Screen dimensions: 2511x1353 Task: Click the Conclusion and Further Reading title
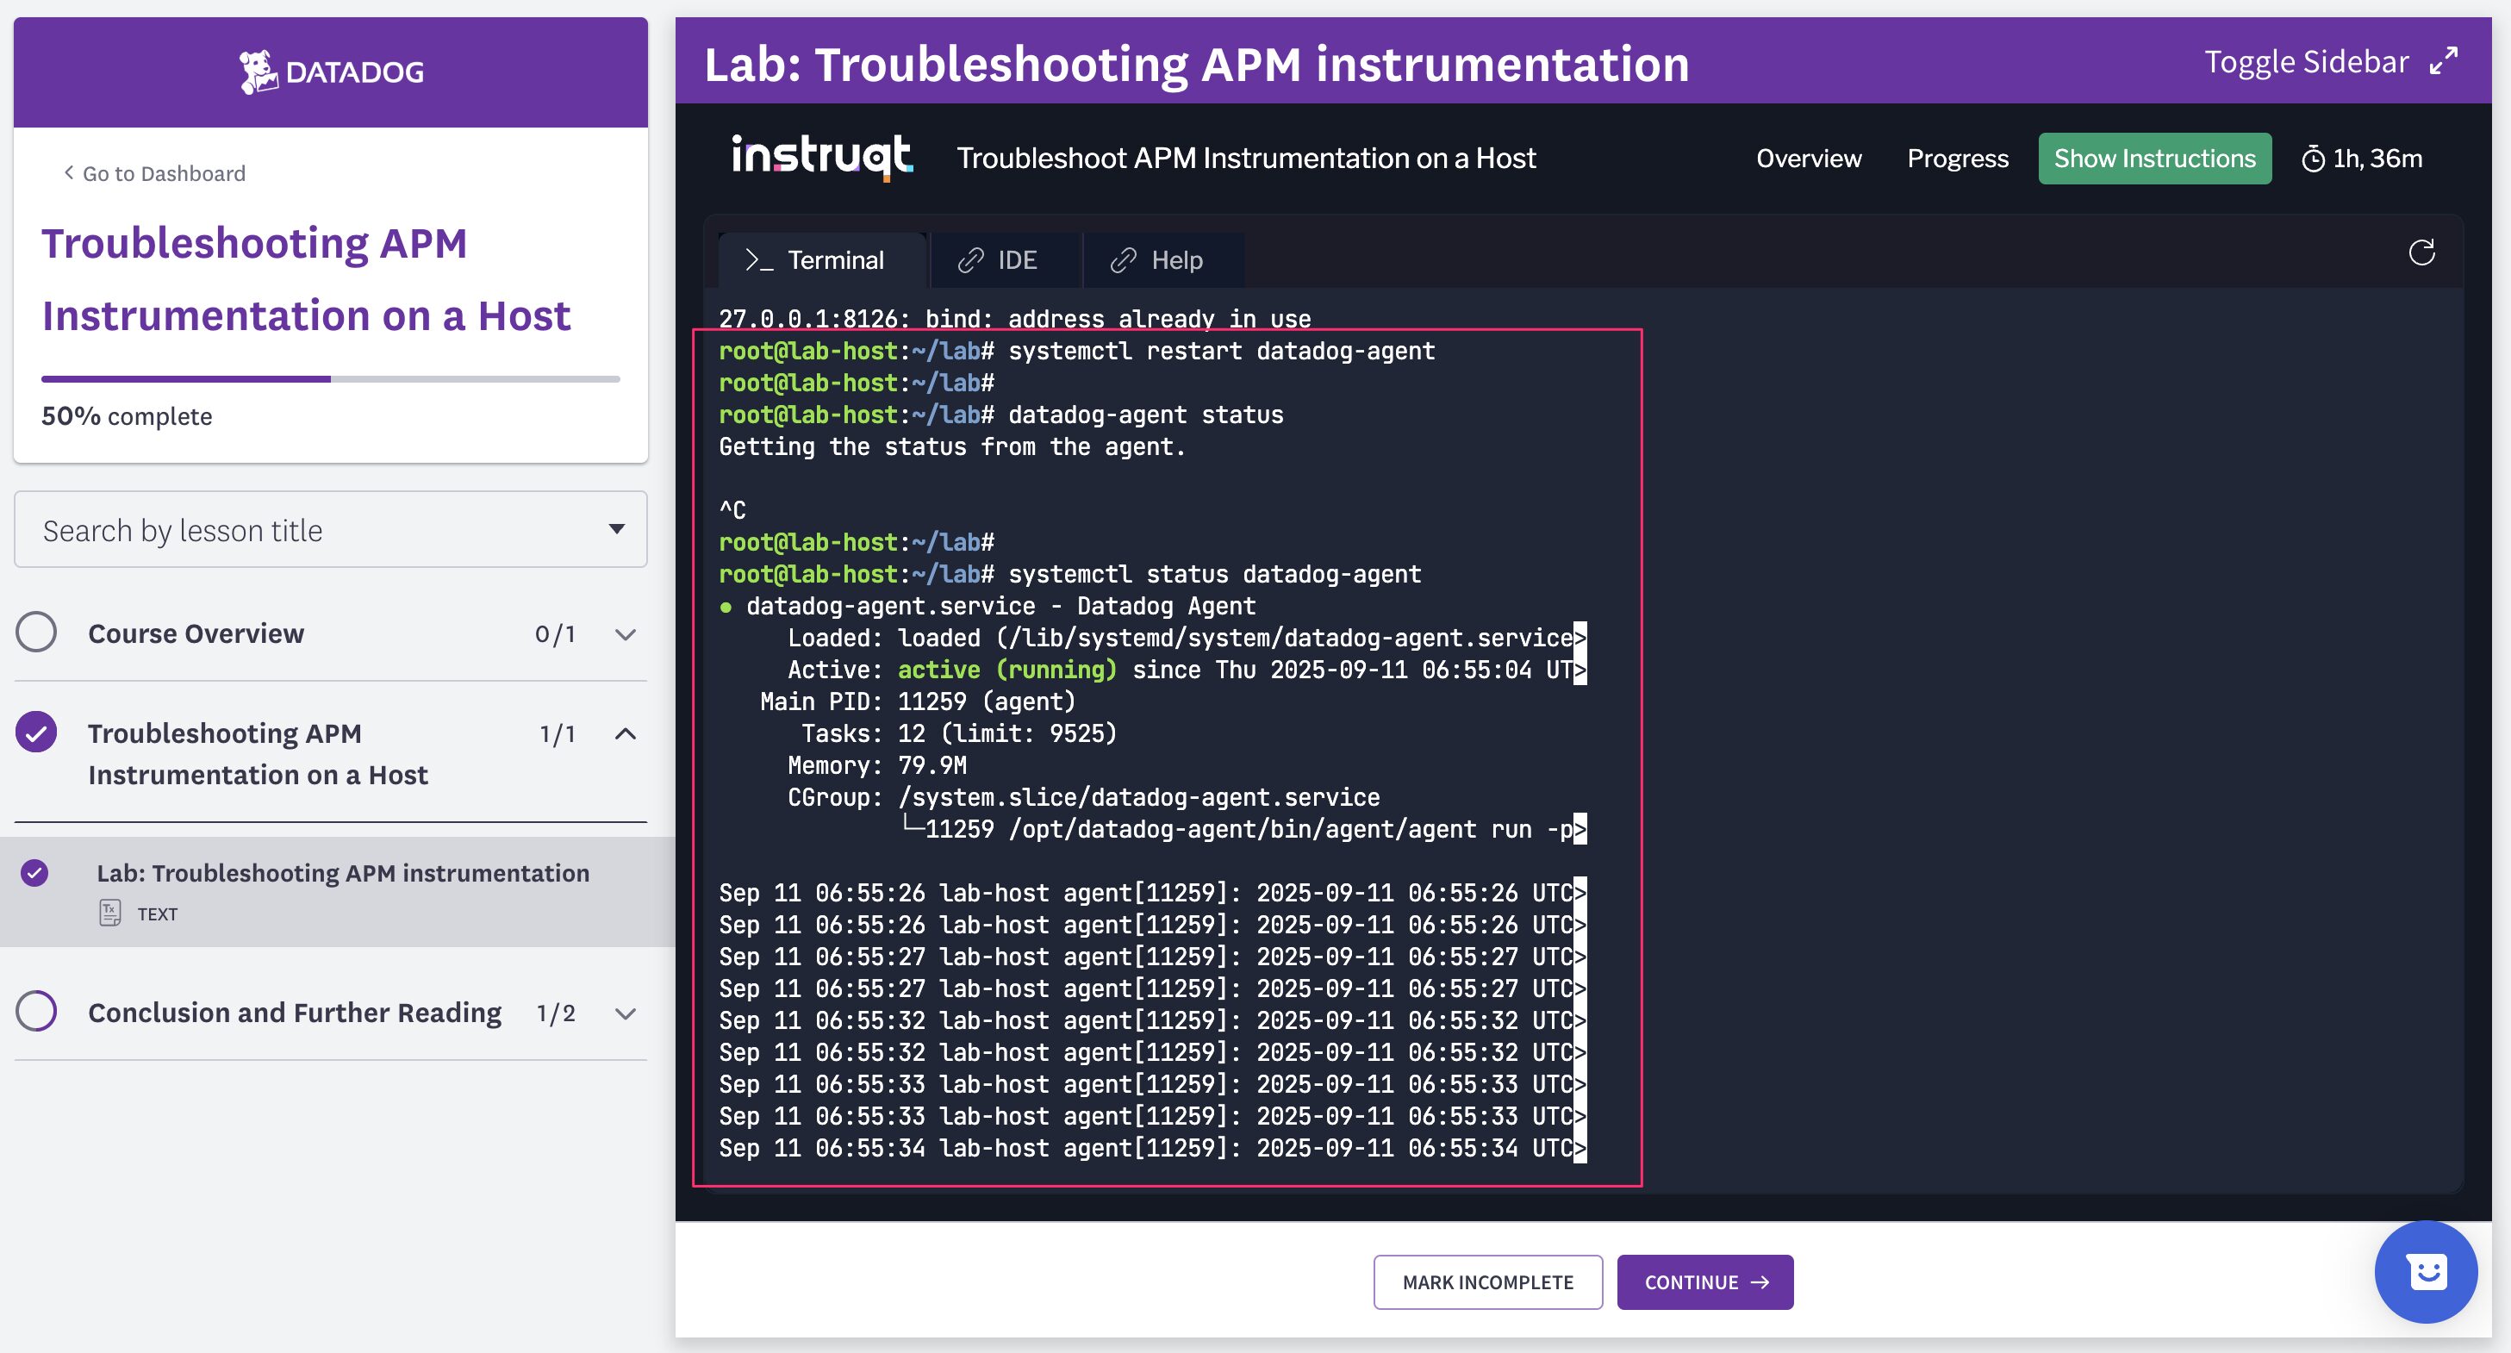pyautogui.click(x=295, y=1013)
